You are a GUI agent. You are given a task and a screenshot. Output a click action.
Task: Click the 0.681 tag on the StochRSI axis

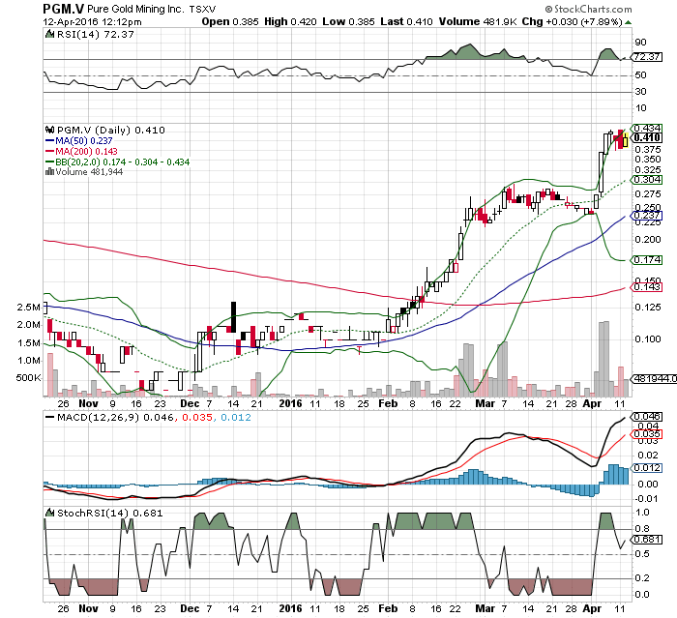pyautogui.click(x=647, y=540)
